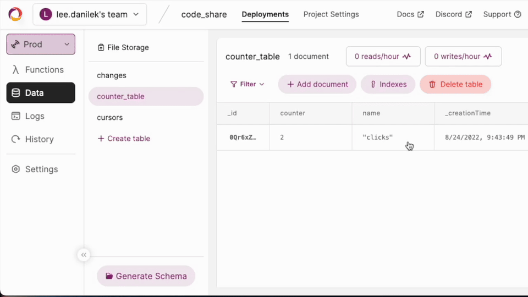
Task: Click the Add document button
Action: pyautogui.click(x=317, y=84)
